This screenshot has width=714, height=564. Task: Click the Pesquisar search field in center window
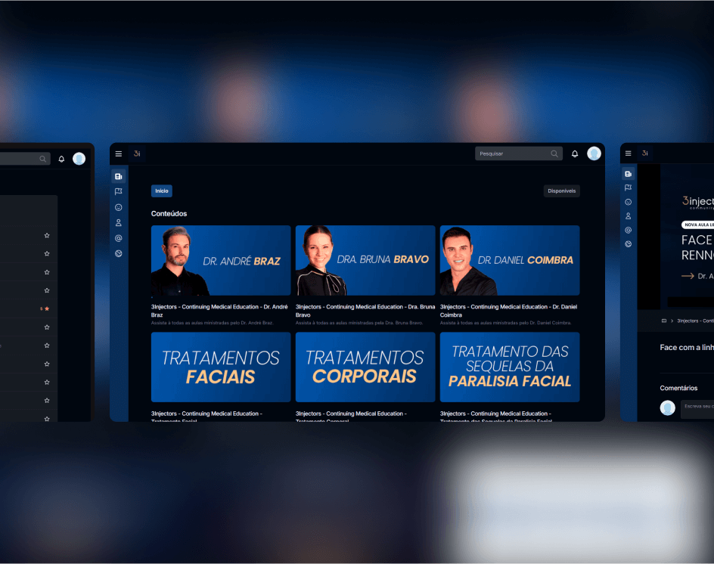click(513, 153)
